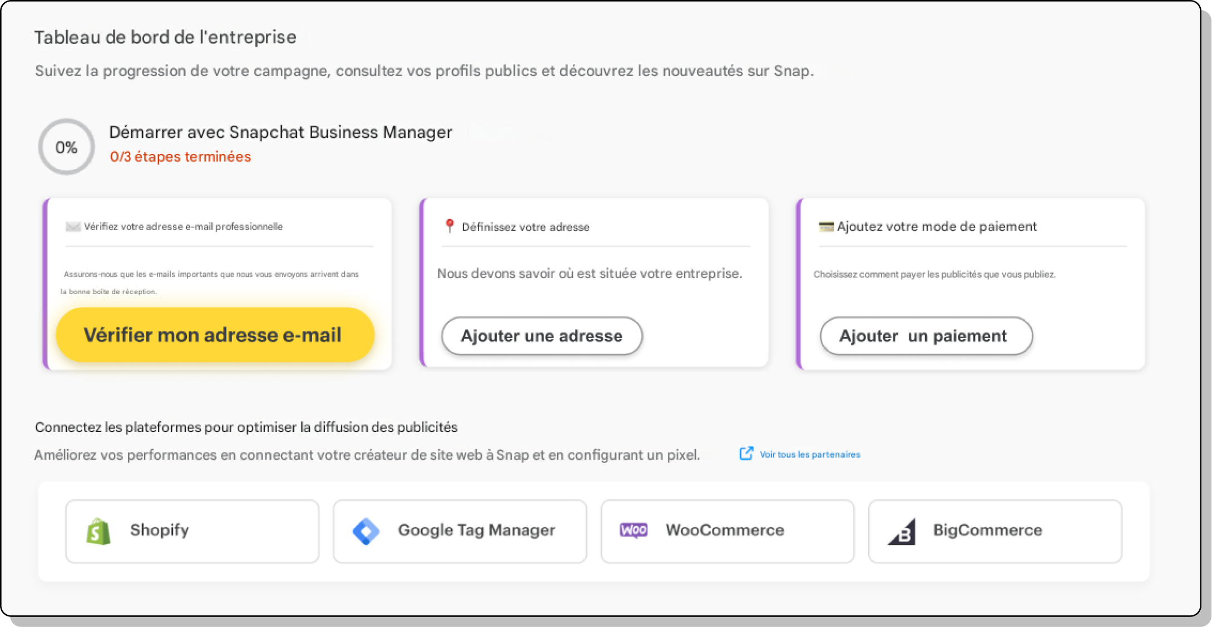Click the BigCommerce logo icon

[x=902, y=532]
